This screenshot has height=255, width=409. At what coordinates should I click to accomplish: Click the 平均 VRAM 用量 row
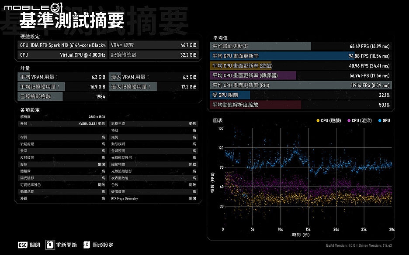coord(62,77)
